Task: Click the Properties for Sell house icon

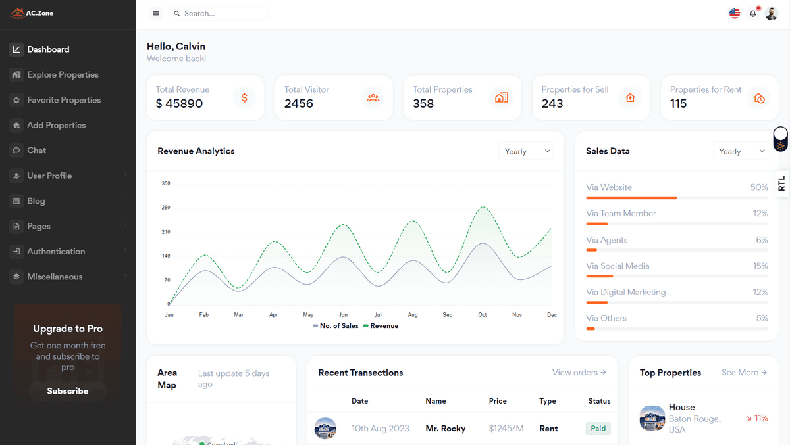Action: pyautogui.click(x=630, y=98)
